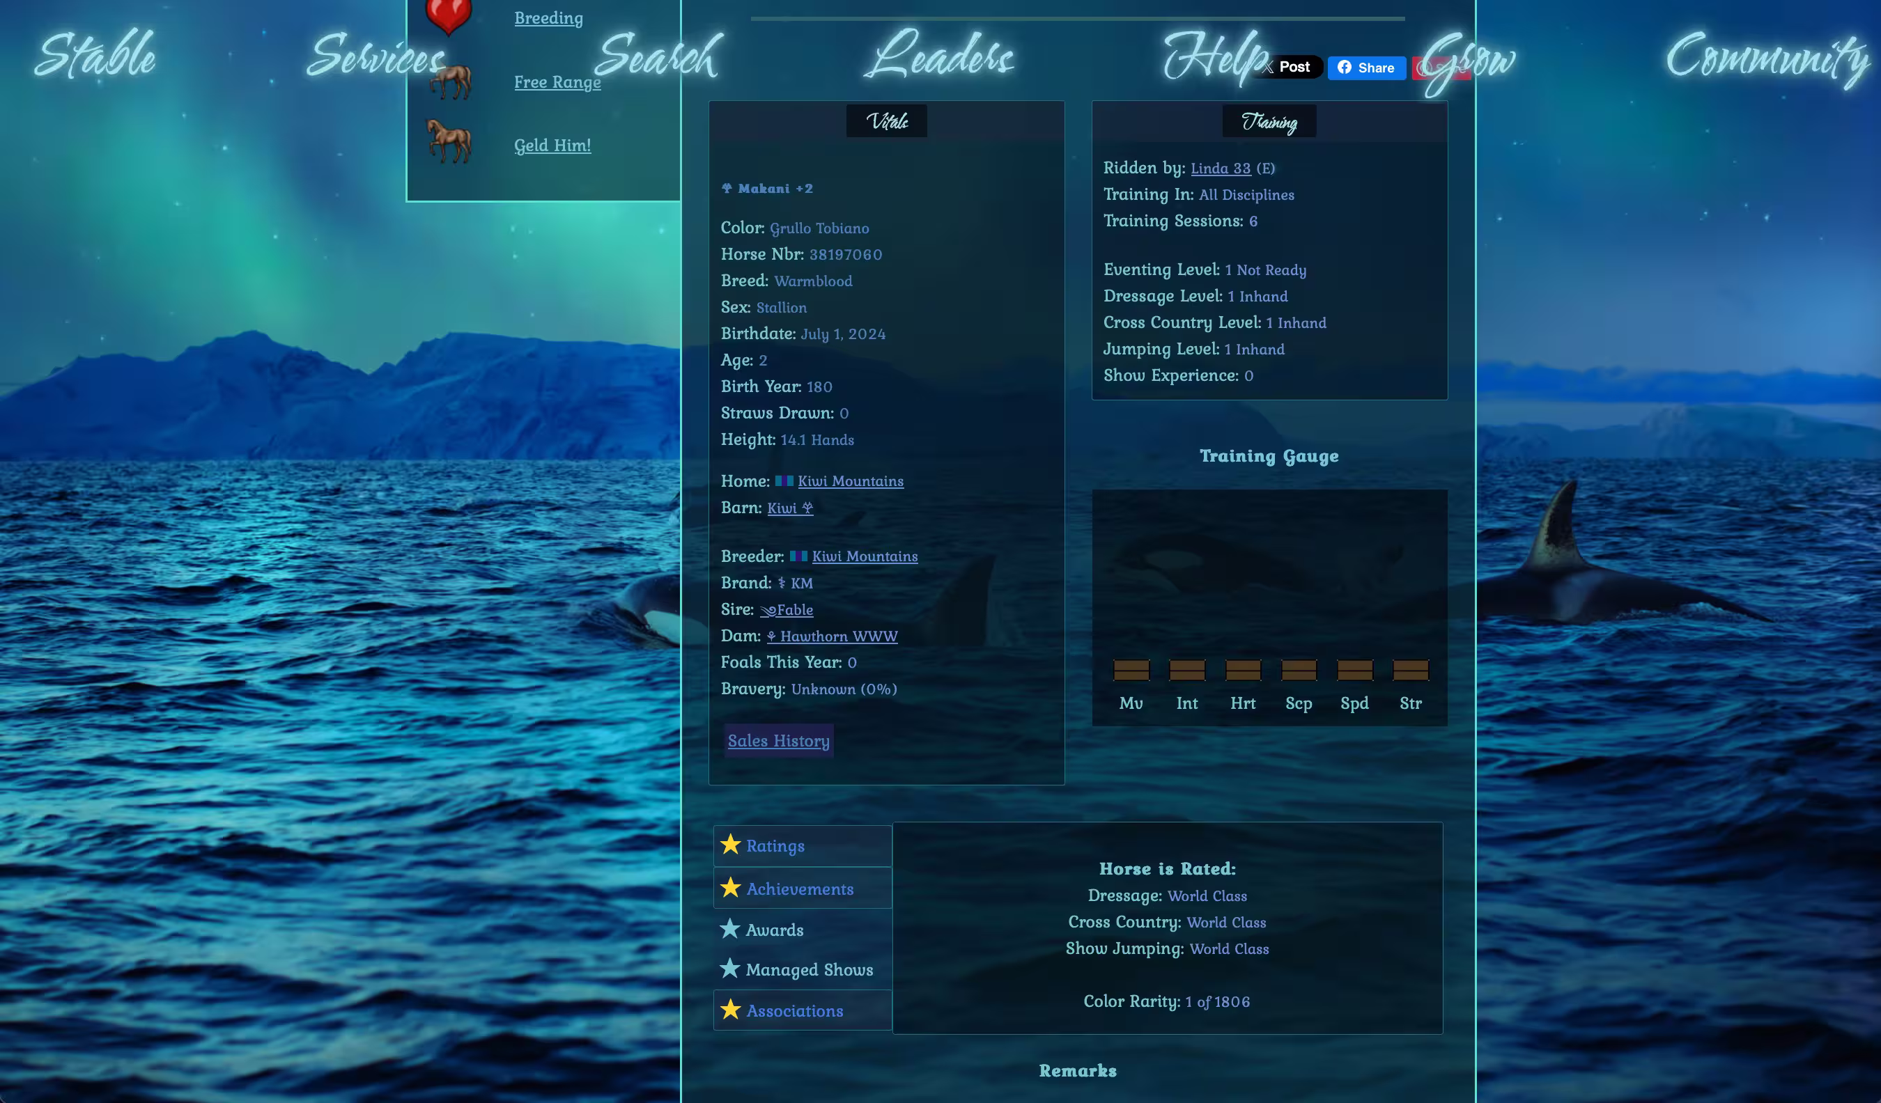Select the Awards tab

click(x=803, y=930)
